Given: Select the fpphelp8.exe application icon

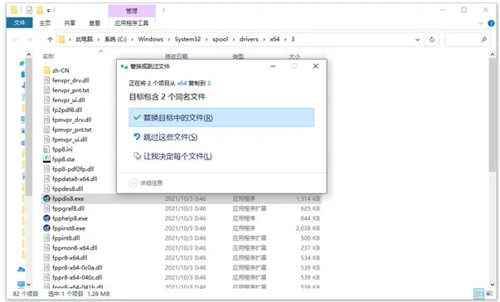Looking at the screenshot, I should coord(47,218).
